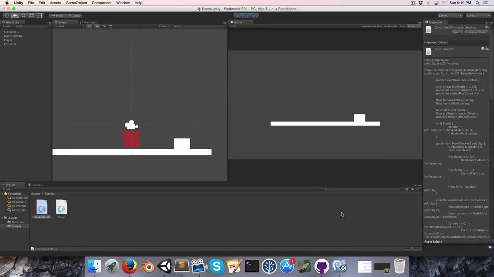Toggle Mute audio in Game view

click(x=391, y=26)
